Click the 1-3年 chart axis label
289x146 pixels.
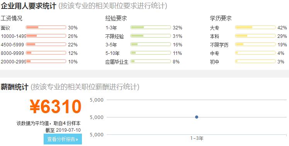click(x=197, y=138)
